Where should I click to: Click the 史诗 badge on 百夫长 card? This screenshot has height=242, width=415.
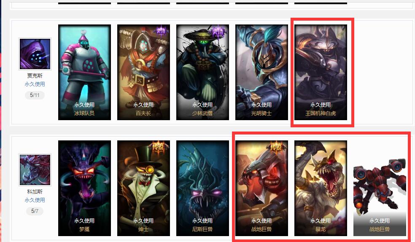tap(161, 31)
